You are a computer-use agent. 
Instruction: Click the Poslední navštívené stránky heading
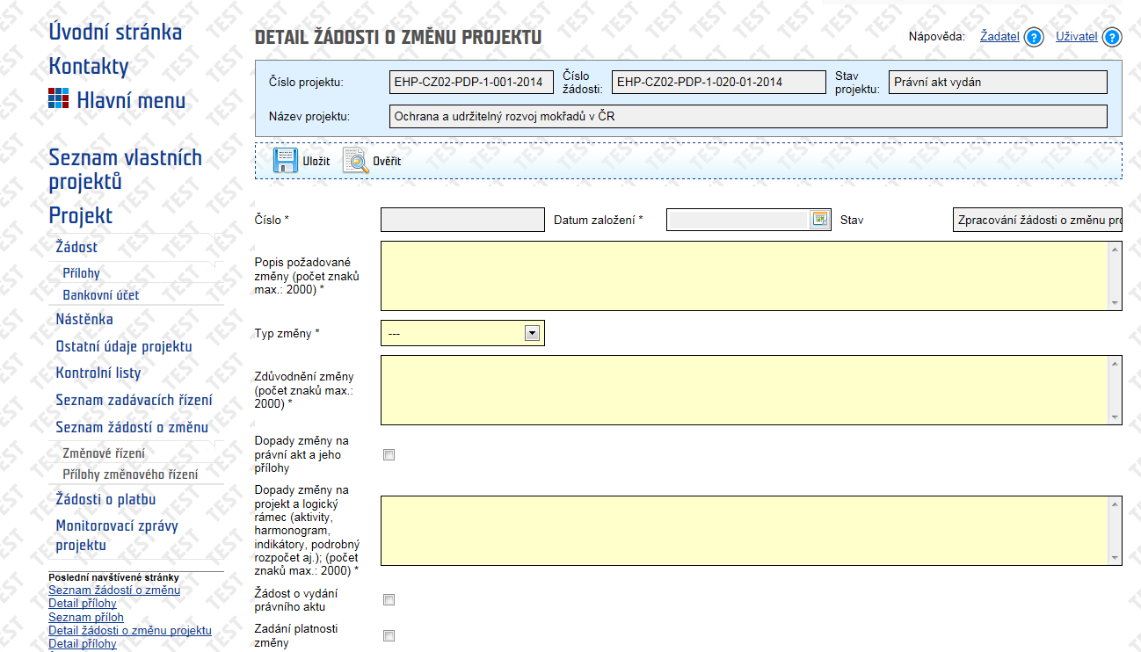click(113, 577)
